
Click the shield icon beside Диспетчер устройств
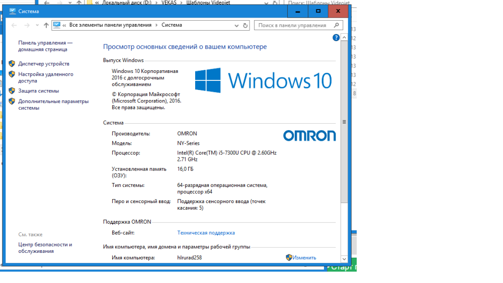pyautogui.click(x=12, y=63)
